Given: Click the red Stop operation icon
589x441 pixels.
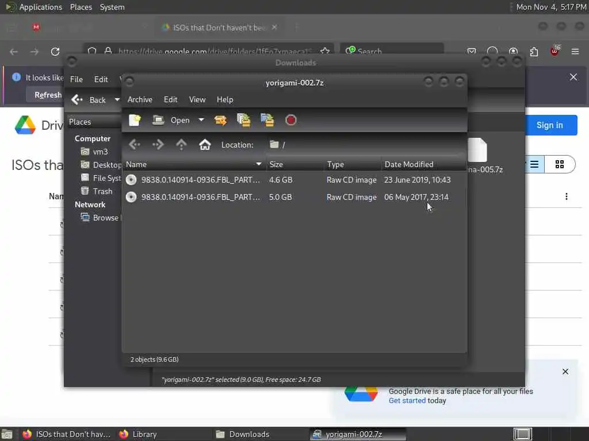Looking at the screenshot, I should (290, 120).
